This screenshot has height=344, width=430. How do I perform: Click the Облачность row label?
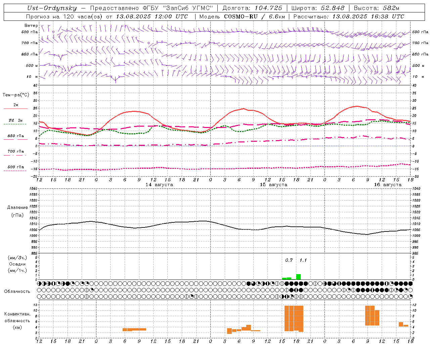17,292
